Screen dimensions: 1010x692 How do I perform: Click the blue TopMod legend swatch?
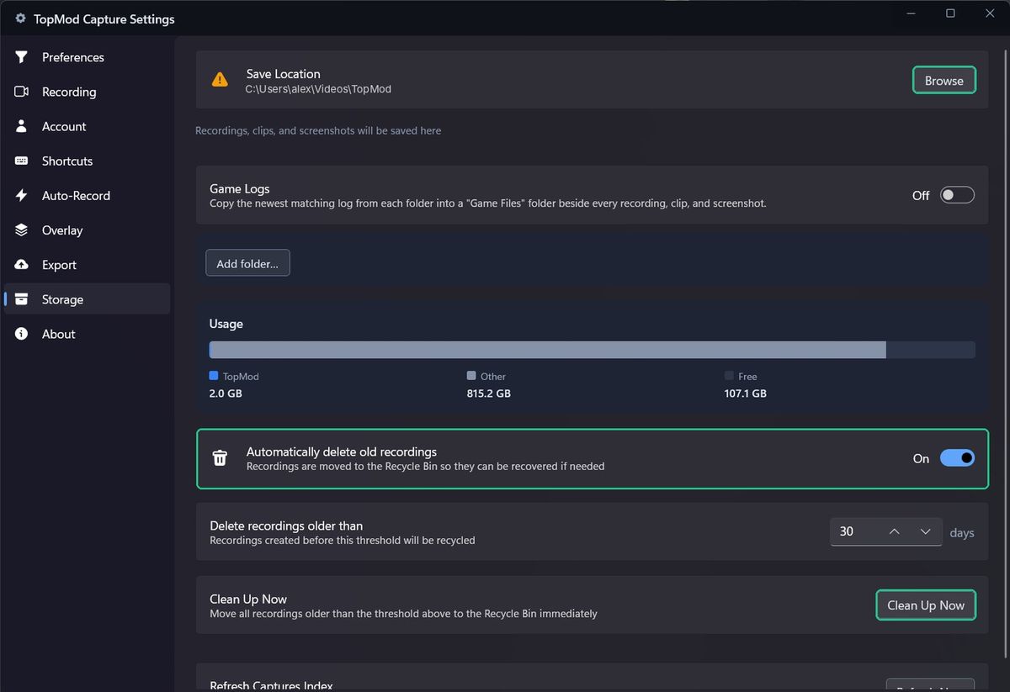(x=214, y=376)
